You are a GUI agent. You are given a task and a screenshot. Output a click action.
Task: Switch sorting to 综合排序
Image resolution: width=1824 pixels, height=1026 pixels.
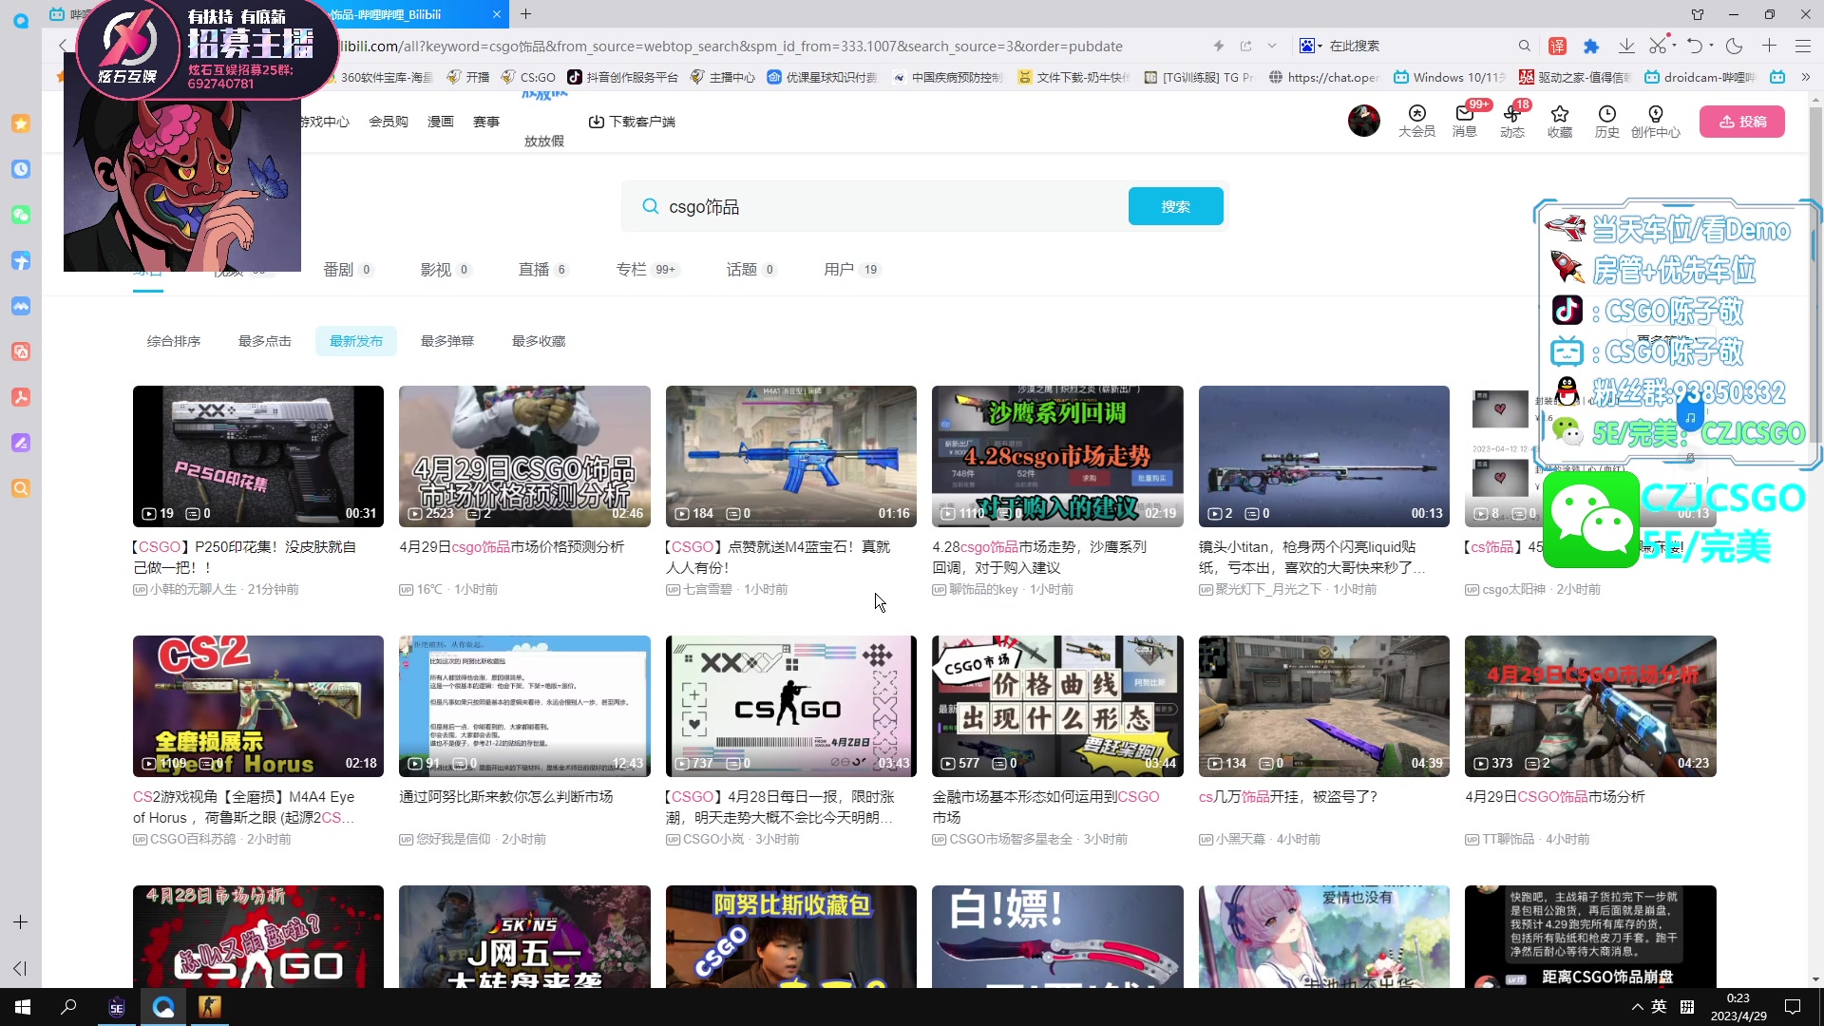click(x=173, y=341)
